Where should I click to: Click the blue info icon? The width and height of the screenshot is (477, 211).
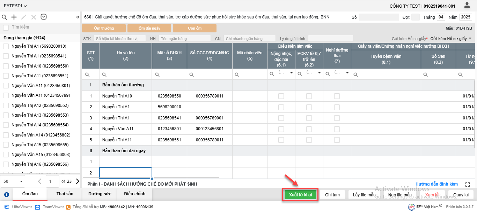click(6, 195)
